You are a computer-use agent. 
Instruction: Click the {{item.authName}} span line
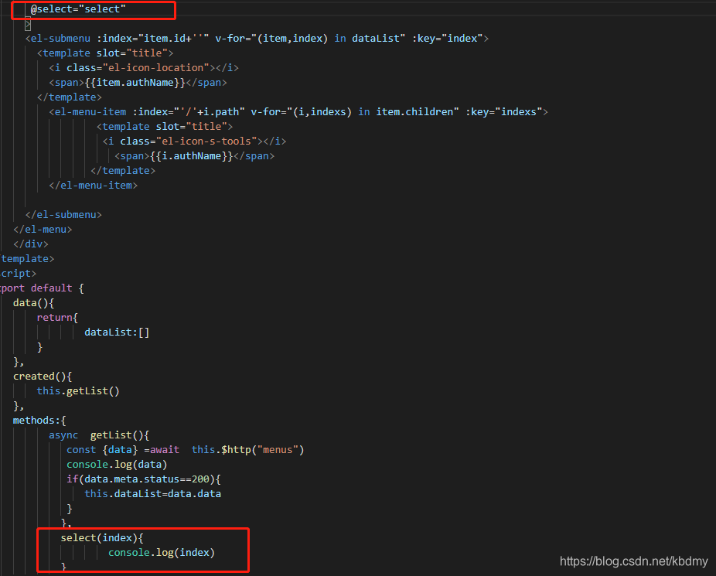pos(138,83)
